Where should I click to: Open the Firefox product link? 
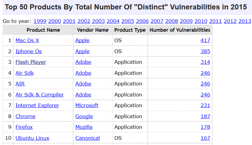(x=24, y=127)
